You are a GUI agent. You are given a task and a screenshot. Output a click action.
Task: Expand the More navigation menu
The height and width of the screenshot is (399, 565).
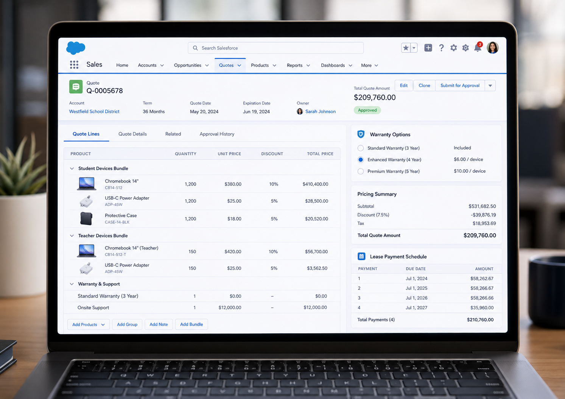[x=369, y=65]
